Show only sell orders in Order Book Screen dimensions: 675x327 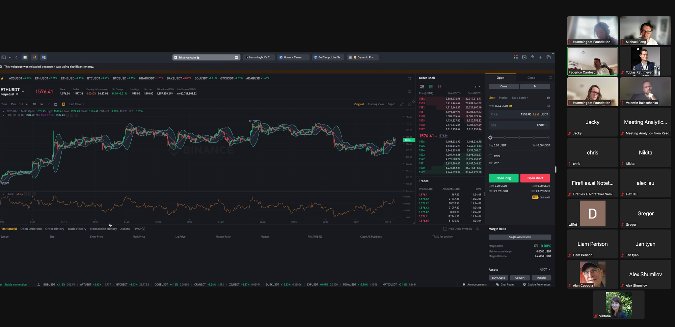(439, 87)
